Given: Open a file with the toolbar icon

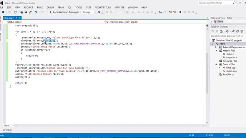Looking at the screenshot, I should [22, 12].
